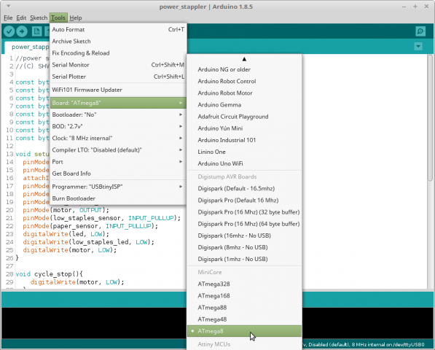Screen dimensions: 435x350
Task: Open Serial Plotter
Action: [x=118, y=77]
